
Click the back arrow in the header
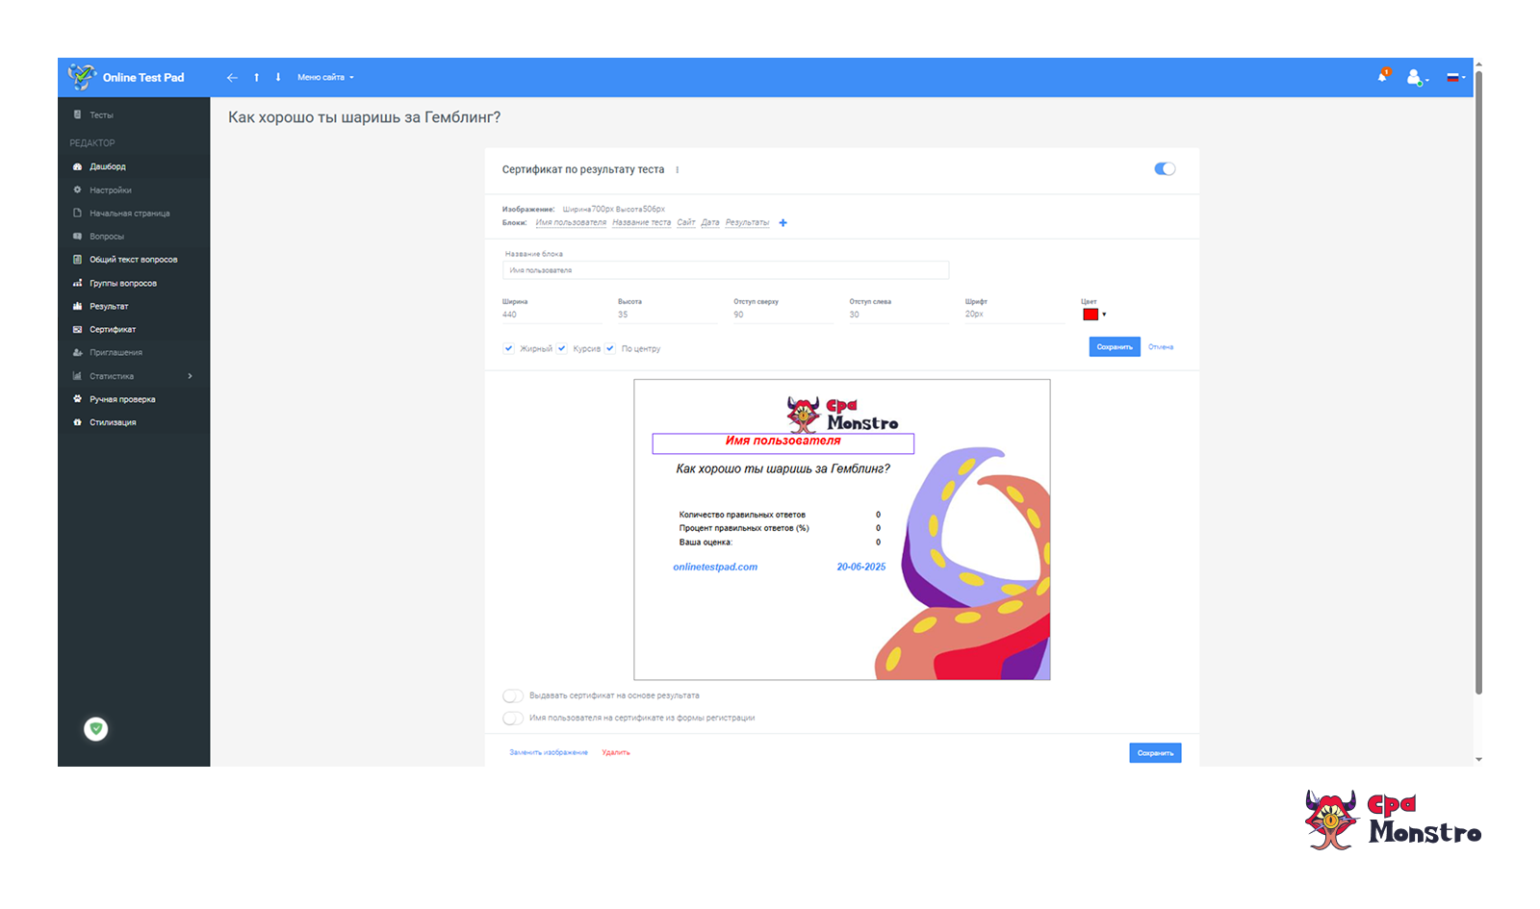click(x=232, y=78)
